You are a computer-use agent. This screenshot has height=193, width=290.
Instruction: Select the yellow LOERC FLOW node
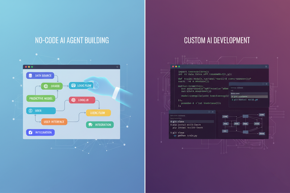[98, 113]
